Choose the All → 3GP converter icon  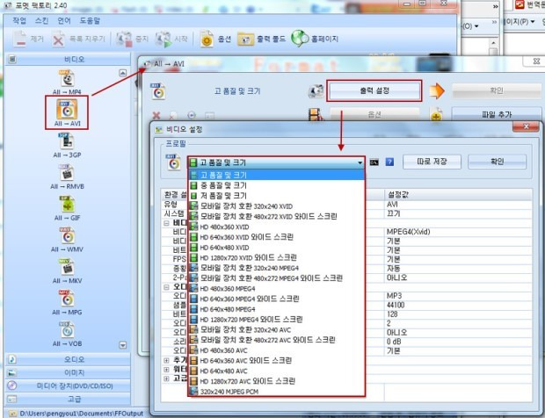[x=67, y=141]
